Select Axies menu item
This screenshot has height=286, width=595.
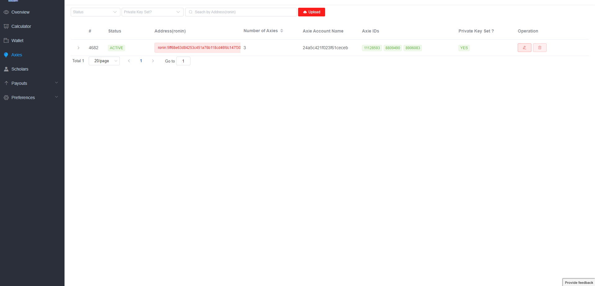(x=32, y=55)
